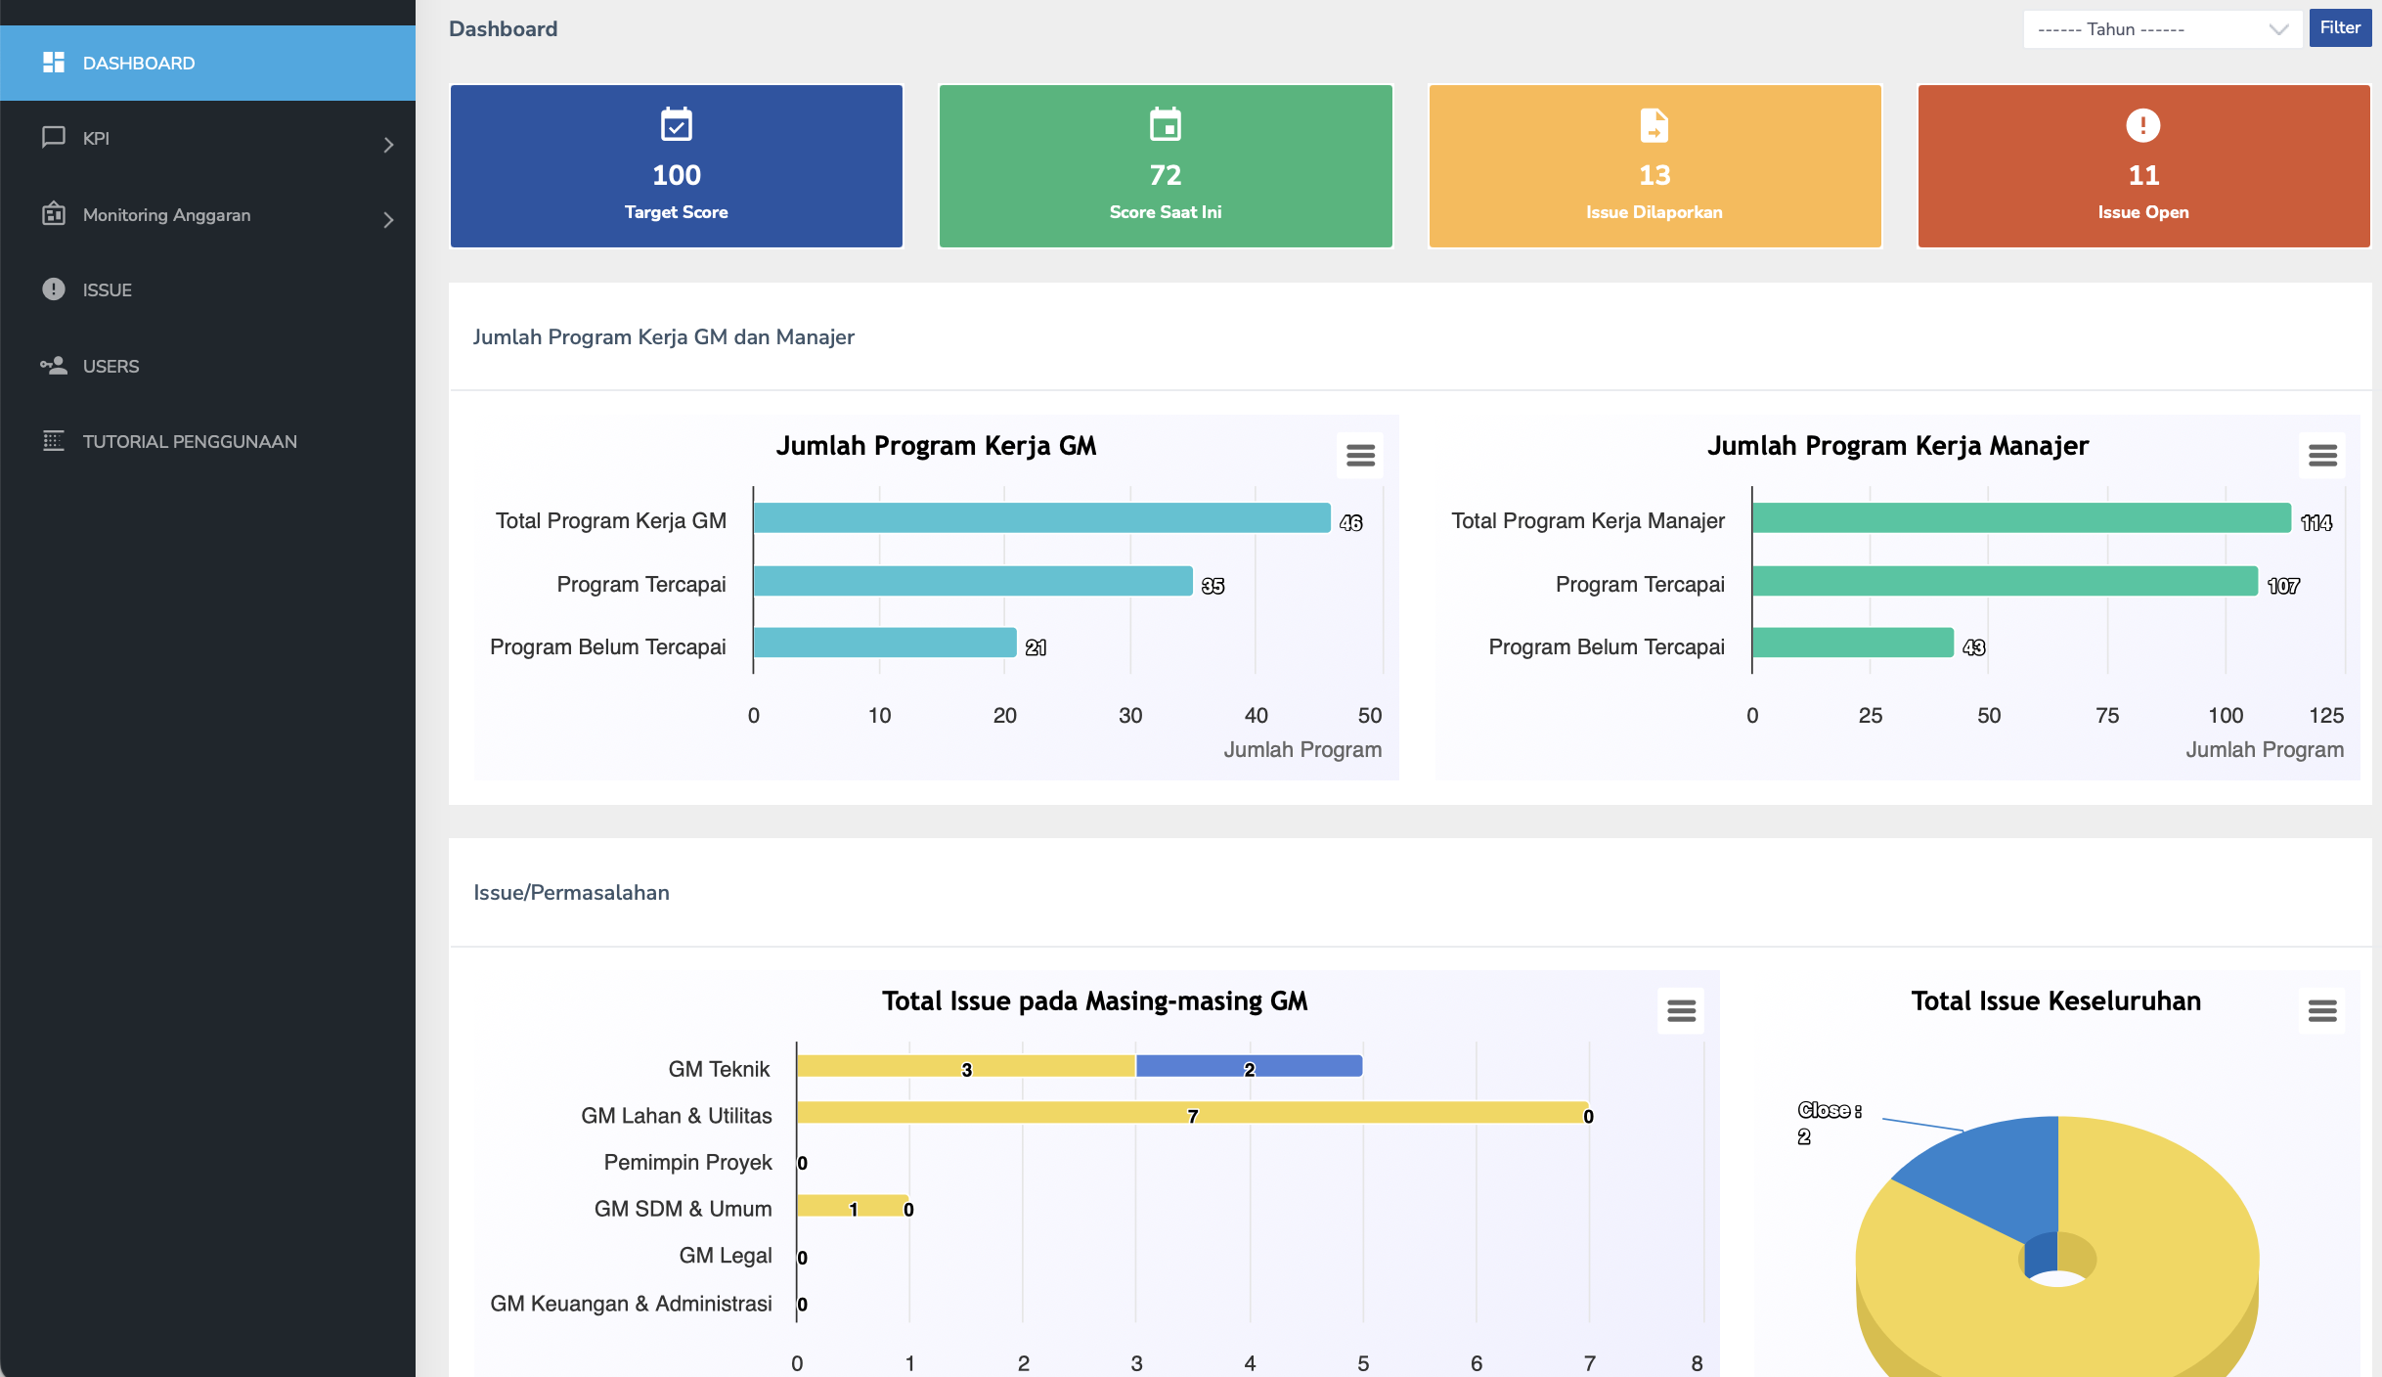Open chart menu of Total Issue Keseluruhan

[x=2322, y=1011]
